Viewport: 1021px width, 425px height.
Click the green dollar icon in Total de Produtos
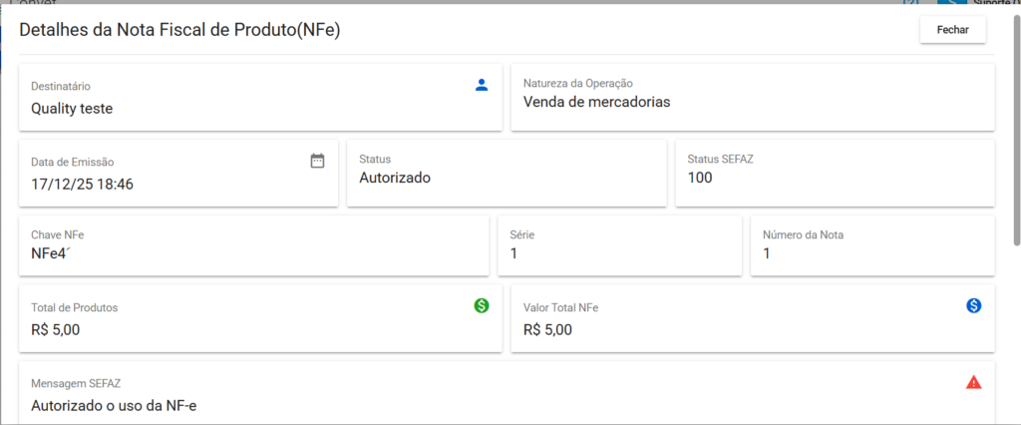[482, 305]
